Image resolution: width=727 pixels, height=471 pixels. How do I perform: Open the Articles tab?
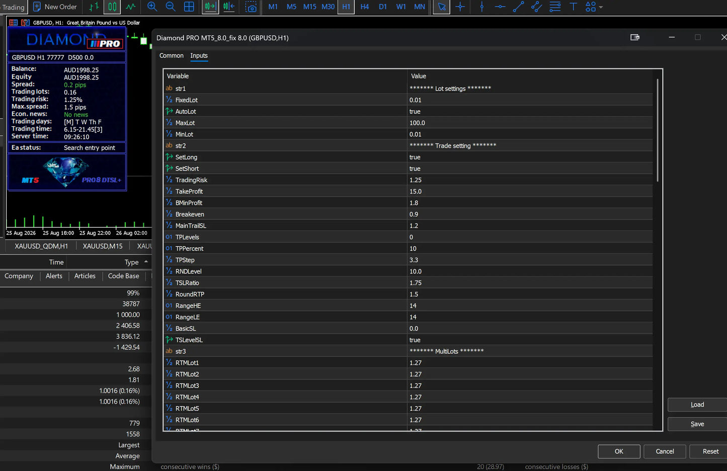(x=85, y=276)
